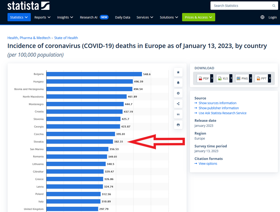
Task: Click the value 444.7 for Montenegro
Action: point(129,104)
